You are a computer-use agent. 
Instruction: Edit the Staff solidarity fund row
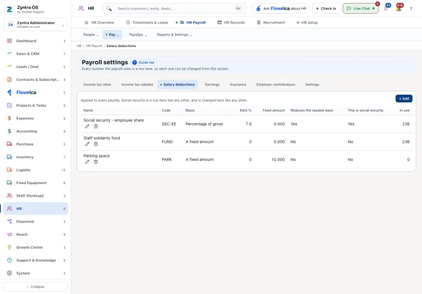[87, 144]
